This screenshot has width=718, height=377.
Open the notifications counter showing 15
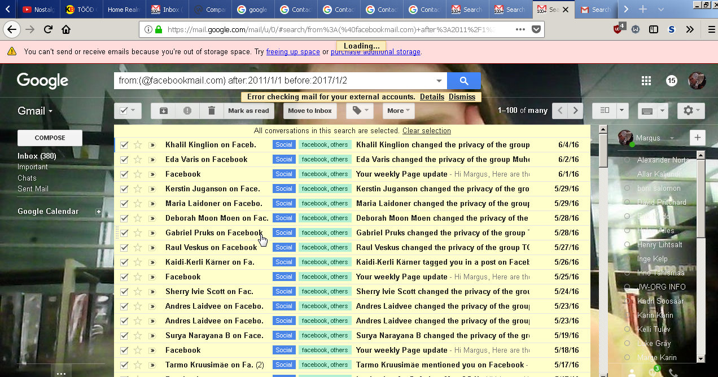pyautogui.click(x=672, y=81)
